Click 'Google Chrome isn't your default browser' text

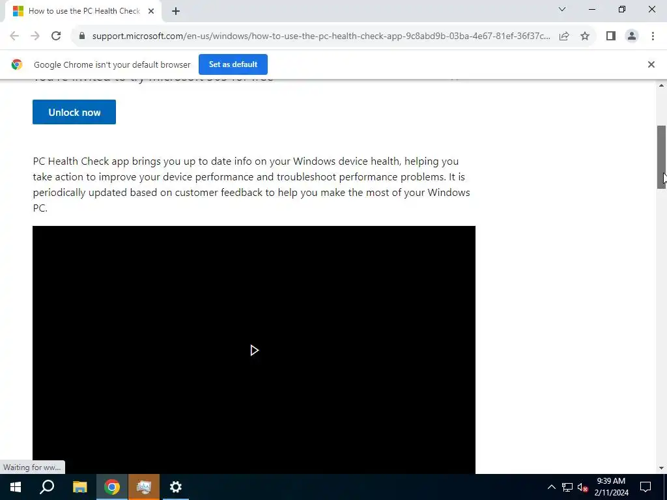112,64
